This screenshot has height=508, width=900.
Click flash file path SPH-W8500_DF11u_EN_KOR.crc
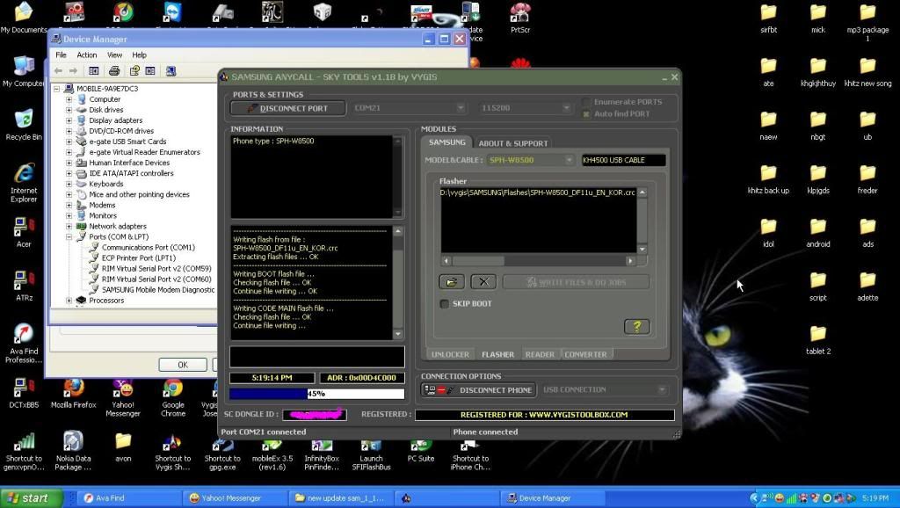point(537,192)
